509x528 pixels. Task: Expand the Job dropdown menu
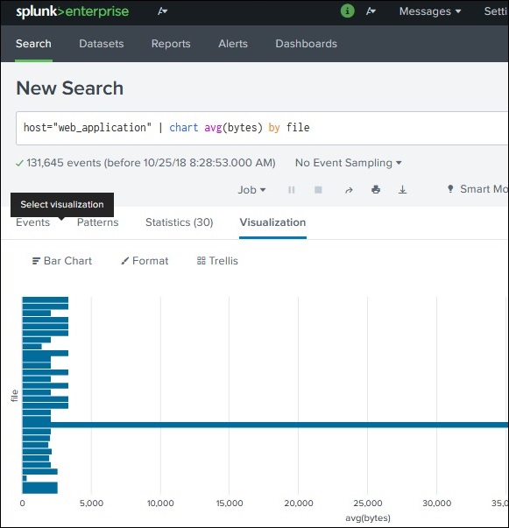[251, 190]
